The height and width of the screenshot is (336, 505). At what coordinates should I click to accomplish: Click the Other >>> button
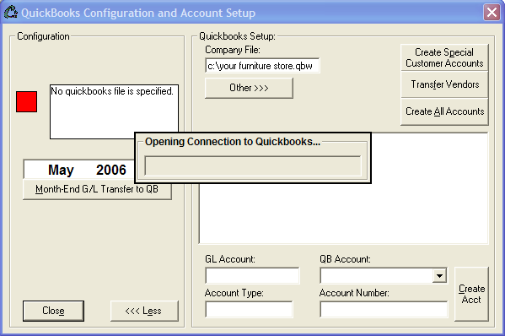click(249, 88)
